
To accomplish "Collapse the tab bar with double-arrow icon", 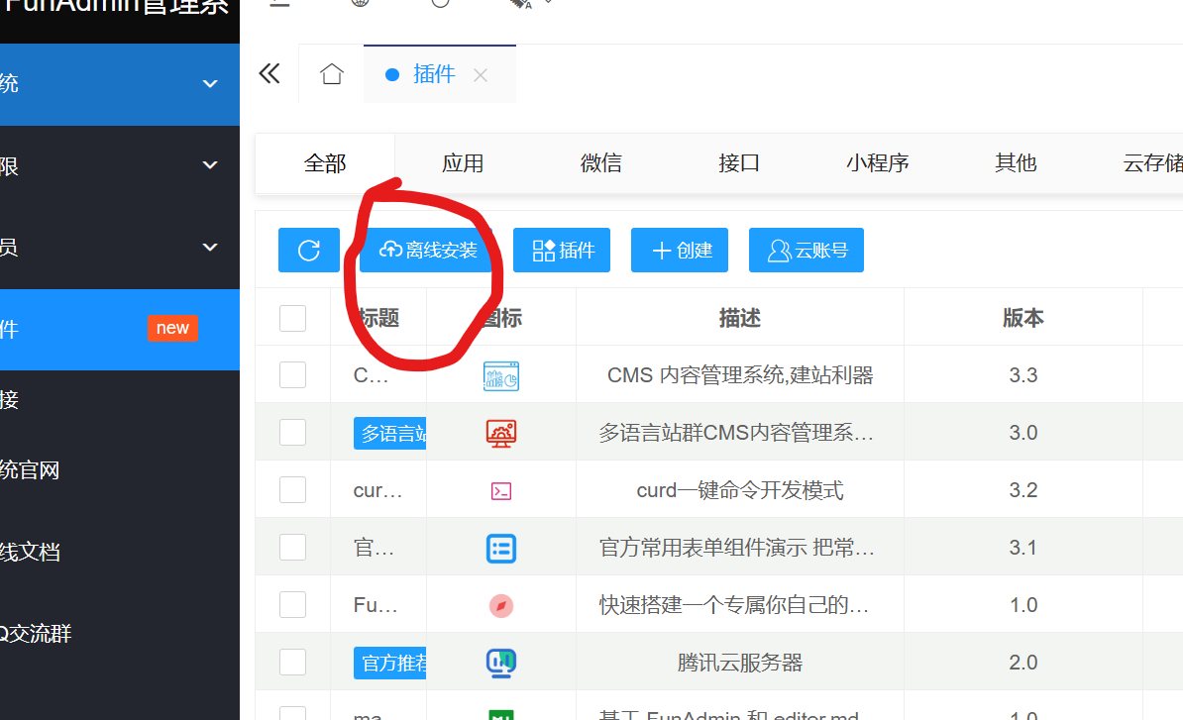I will (x=269, y=72).
